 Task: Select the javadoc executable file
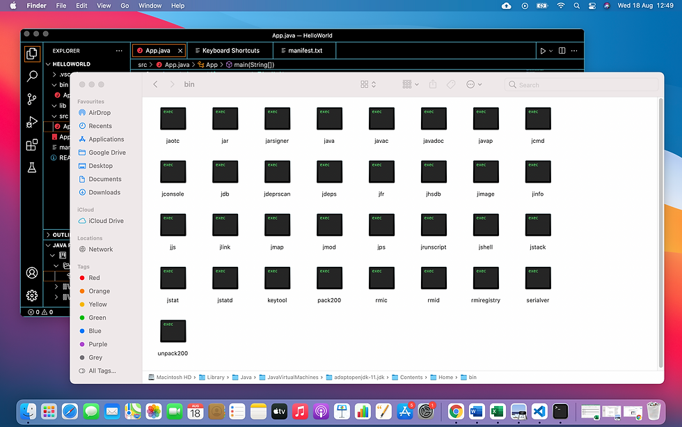434,125
